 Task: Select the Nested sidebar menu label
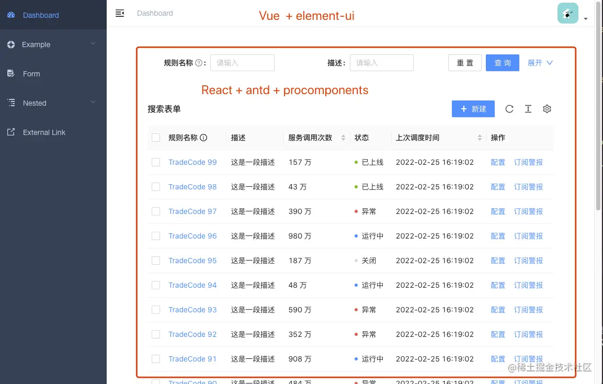35,103
